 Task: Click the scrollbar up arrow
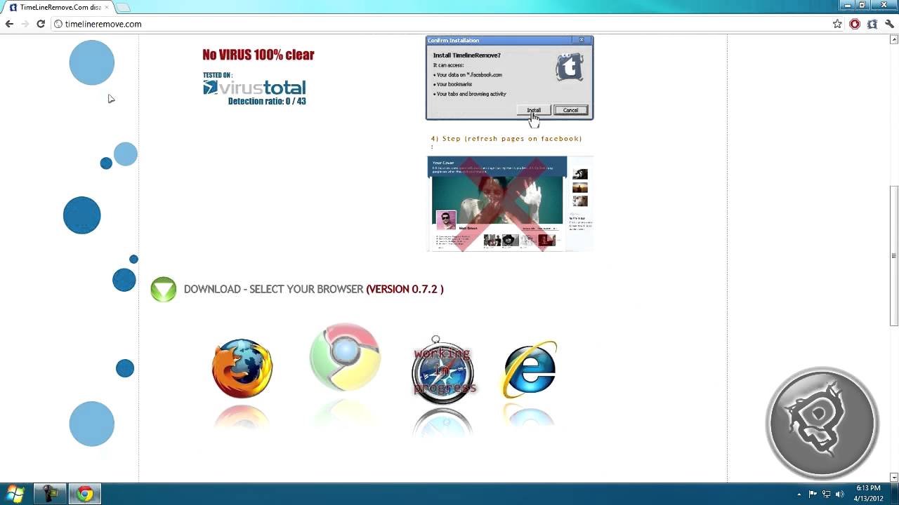tap(894, 39)
